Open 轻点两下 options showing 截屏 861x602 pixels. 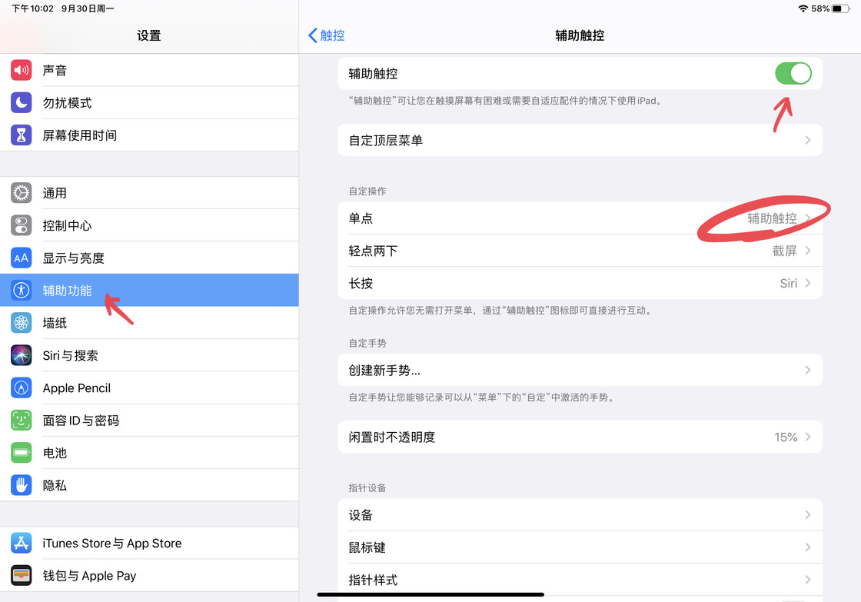click(580, 250)
